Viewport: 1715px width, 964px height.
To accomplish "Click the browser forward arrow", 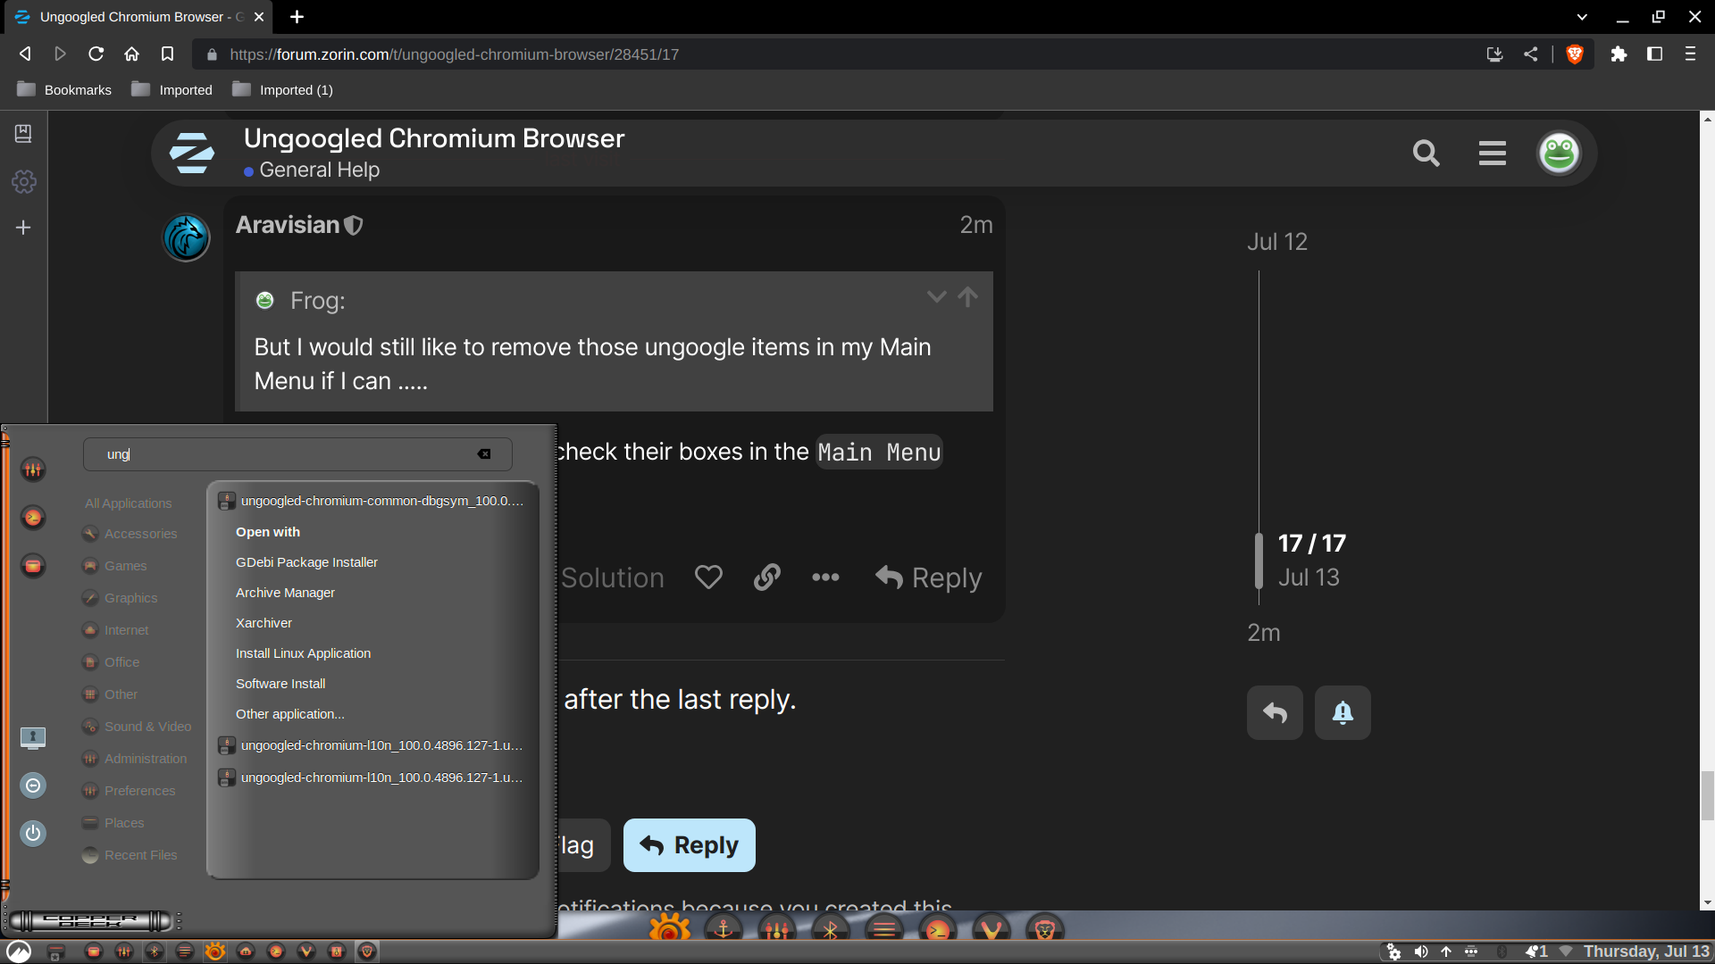I will click(60, 54).
